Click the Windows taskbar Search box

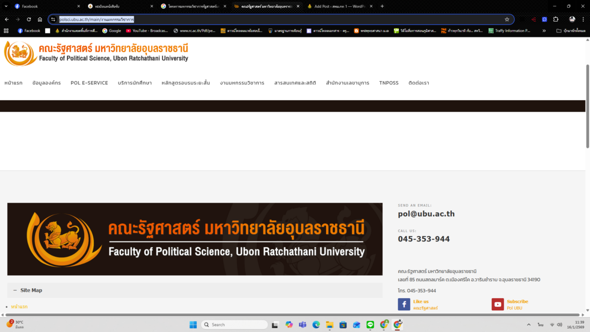(235, 325)
